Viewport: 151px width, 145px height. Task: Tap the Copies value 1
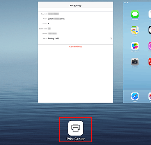pyautogui.click(x=49, y=24)
